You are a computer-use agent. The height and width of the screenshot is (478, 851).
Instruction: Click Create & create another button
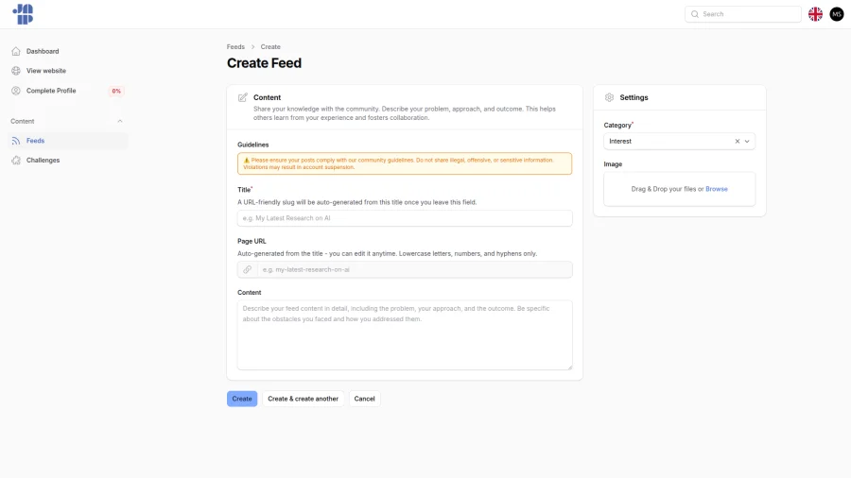click(303, 399)
